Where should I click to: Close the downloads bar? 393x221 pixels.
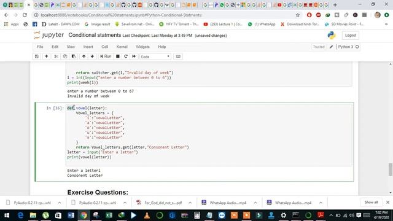(x=387, y=202)
